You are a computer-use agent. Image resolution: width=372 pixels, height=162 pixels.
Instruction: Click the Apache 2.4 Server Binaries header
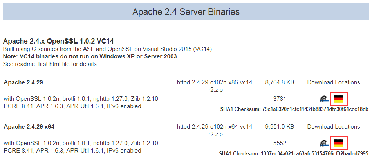[x=186, y=12]
